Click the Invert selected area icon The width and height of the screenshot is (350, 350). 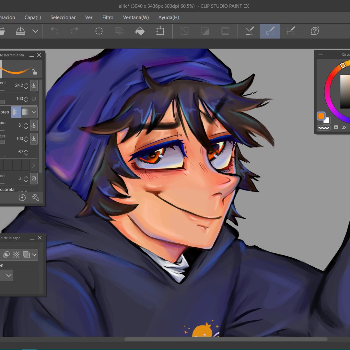(x=205, y=31)
